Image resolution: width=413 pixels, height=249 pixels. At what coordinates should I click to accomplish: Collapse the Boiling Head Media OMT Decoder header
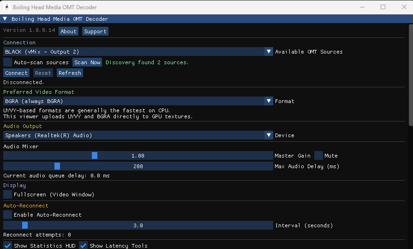[5, 19]
